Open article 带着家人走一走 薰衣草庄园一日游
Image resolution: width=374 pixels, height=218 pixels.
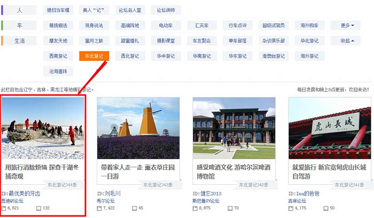point(138,172)
